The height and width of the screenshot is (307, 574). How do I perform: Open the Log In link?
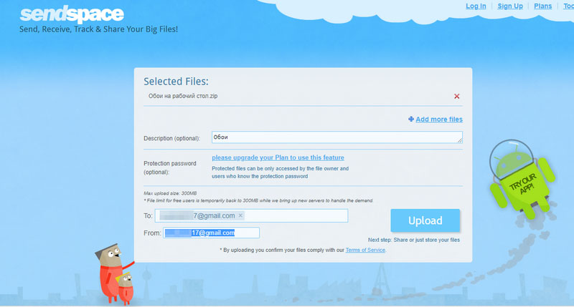(476, 6)
